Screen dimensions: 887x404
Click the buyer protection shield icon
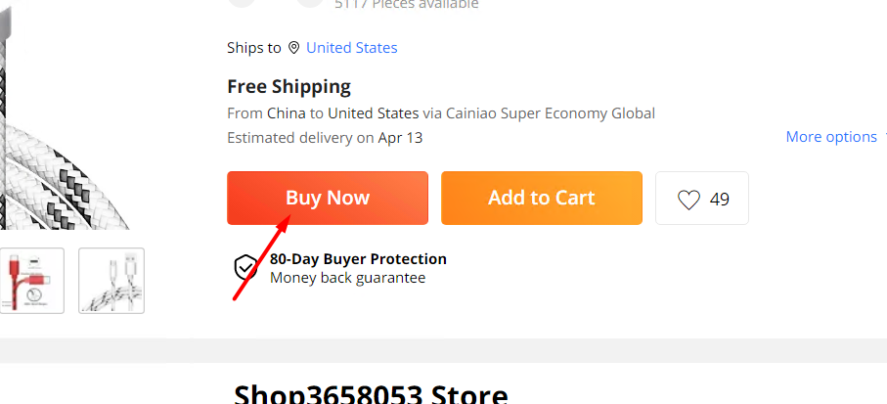tap(246, 268)
